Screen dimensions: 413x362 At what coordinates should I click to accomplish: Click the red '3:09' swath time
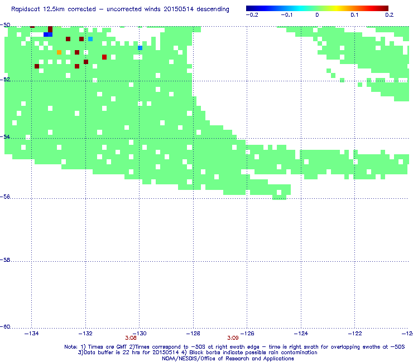click(x=233, y=338)
